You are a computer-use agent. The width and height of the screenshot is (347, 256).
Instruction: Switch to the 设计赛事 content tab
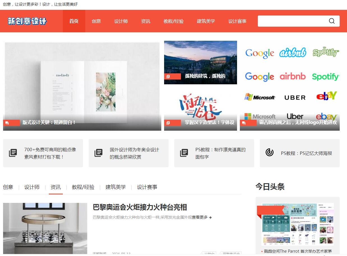147,187
